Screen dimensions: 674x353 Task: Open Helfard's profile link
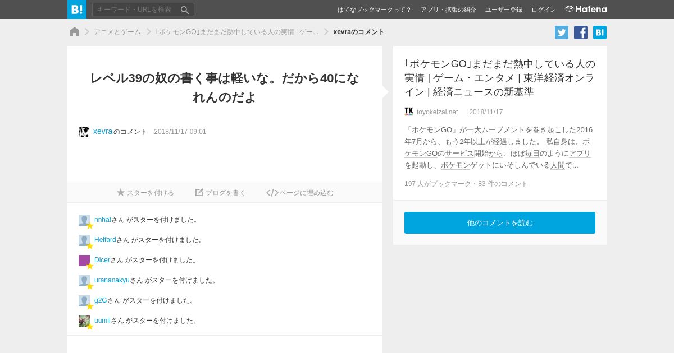(x=105, y=240)
